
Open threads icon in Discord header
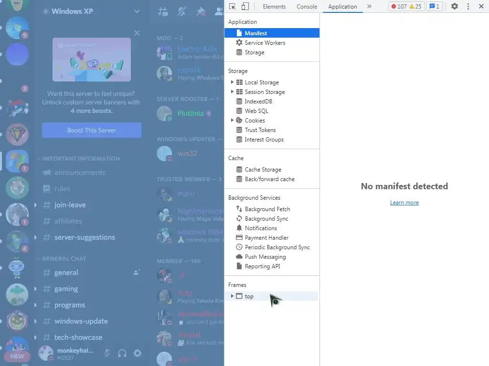pos(163,11)
